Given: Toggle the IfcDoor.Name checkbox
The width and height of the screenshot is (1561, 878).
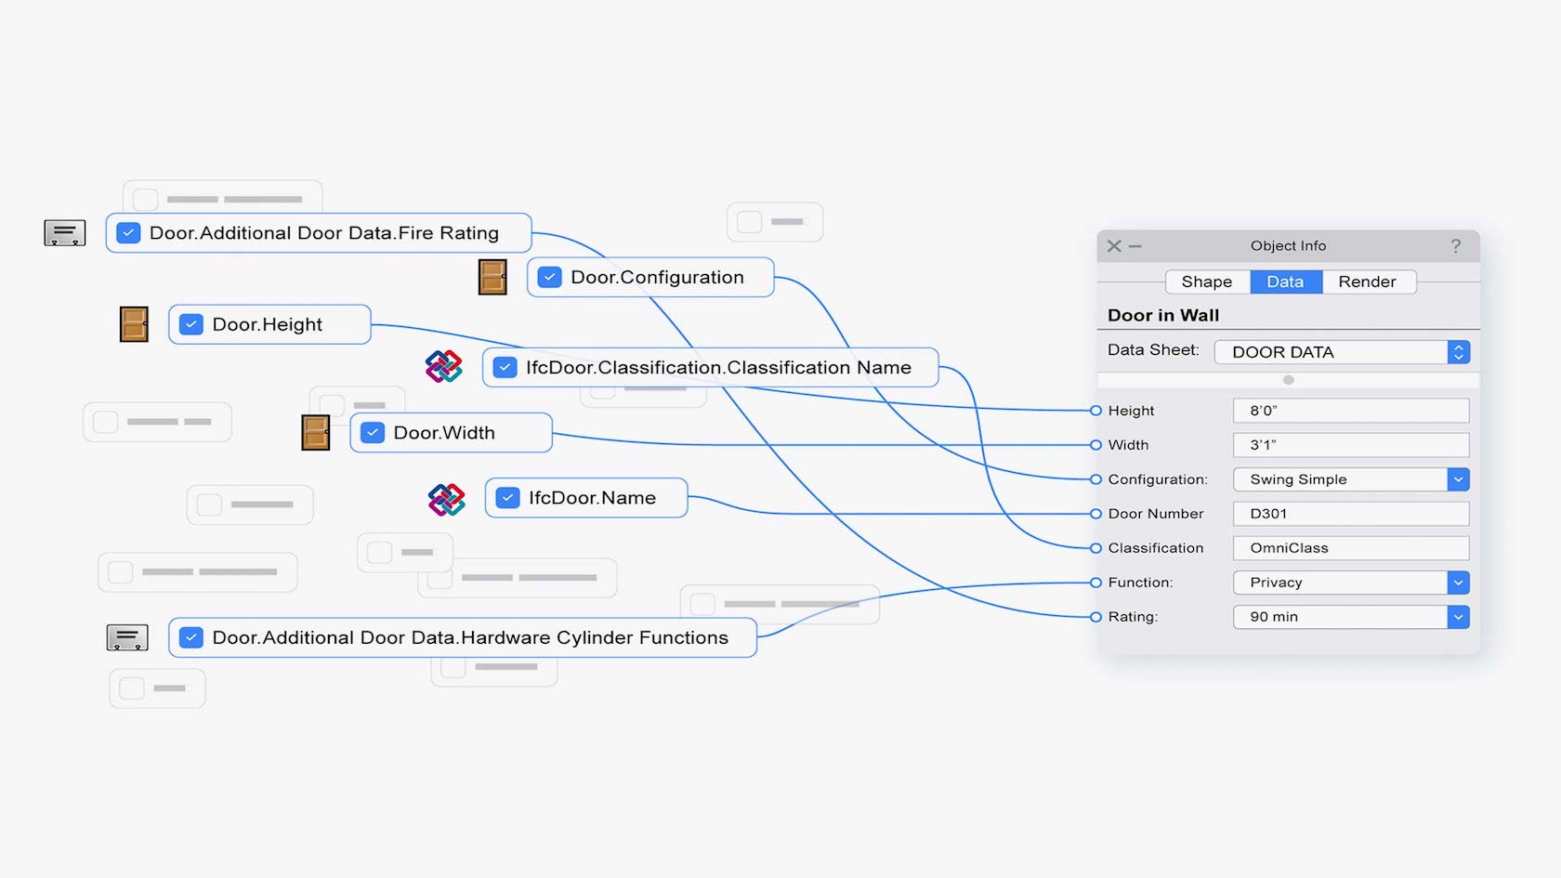Looking at the screenshot, I should point(507,498).
